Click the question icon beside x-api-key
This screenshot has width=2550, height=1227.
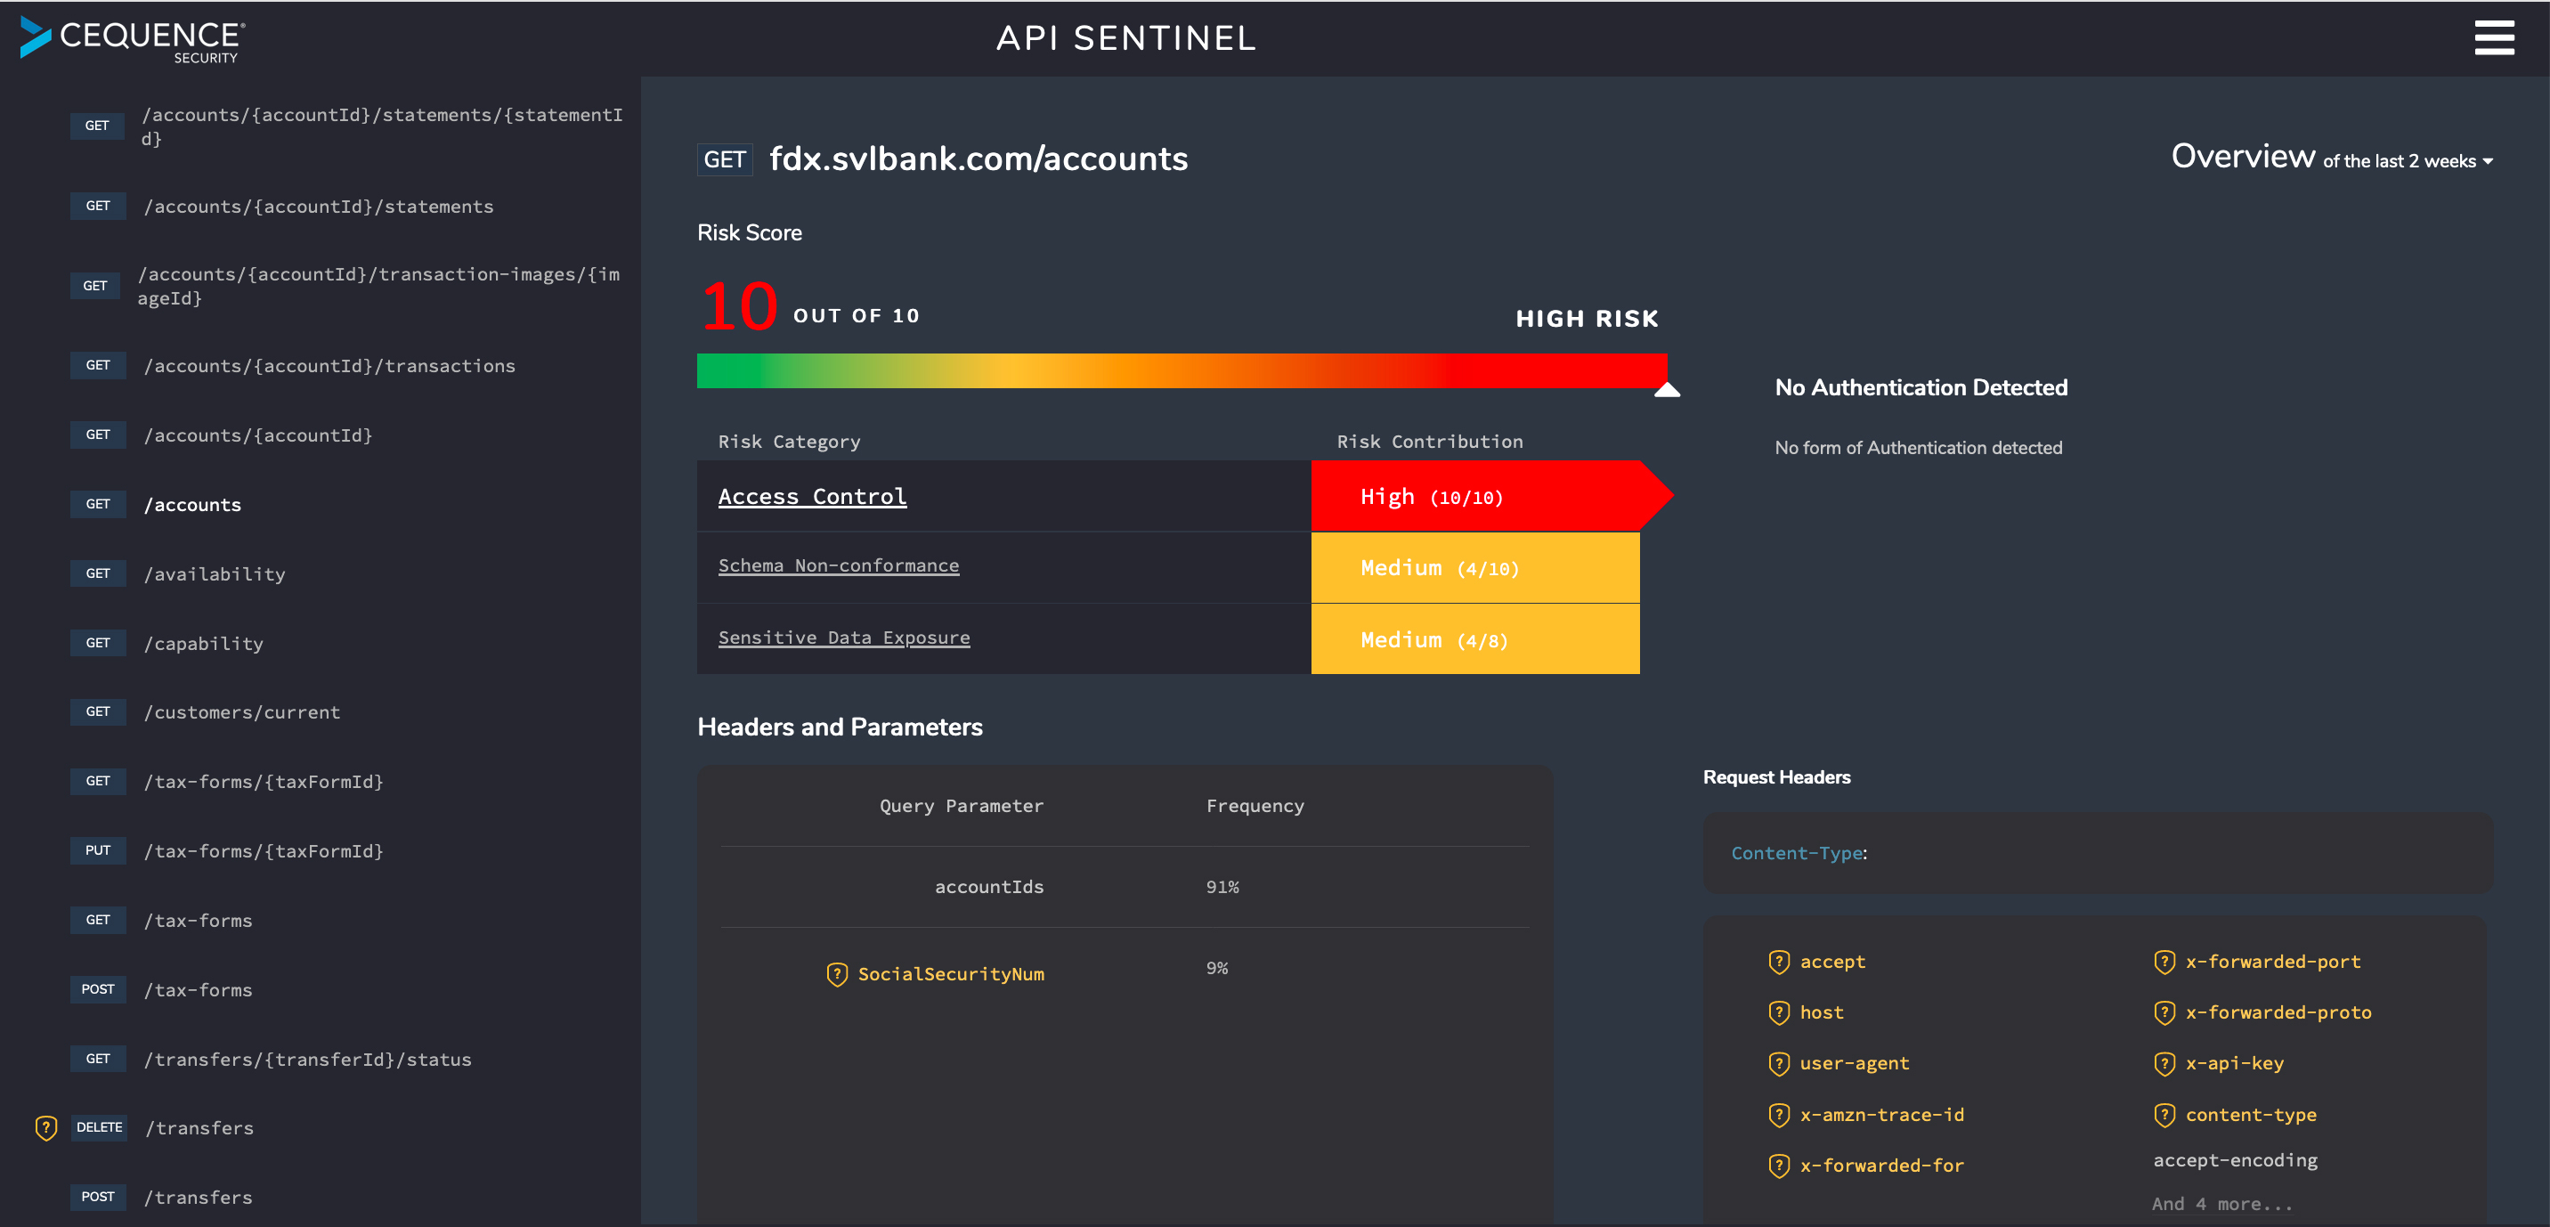coord(2164,1062)
